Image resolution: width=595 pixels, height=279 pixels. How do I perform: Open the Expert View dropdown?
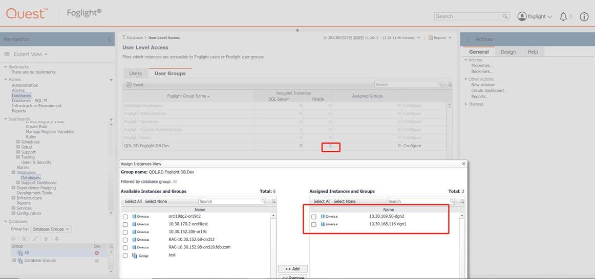(x=46, y=55)
